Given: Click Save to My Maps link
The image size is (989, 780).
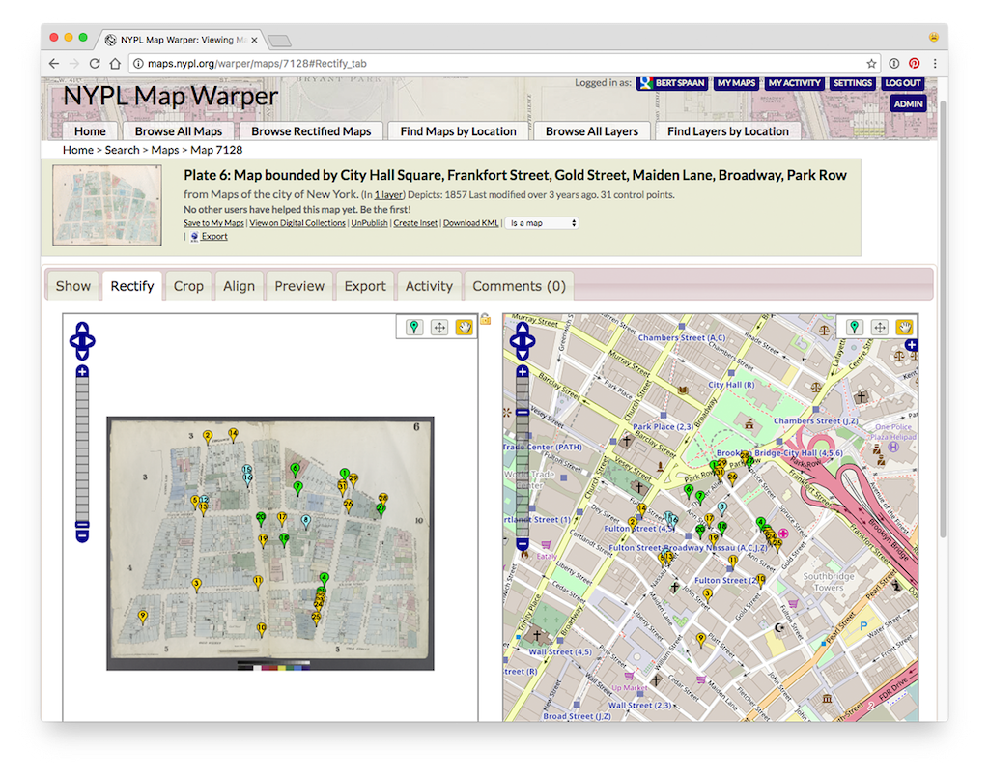Looking at the screenshot, I should [213, 222].
